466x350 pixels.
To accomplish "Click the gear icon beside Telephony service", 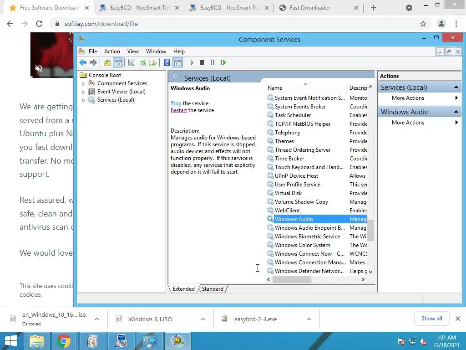I will [270, 132].
